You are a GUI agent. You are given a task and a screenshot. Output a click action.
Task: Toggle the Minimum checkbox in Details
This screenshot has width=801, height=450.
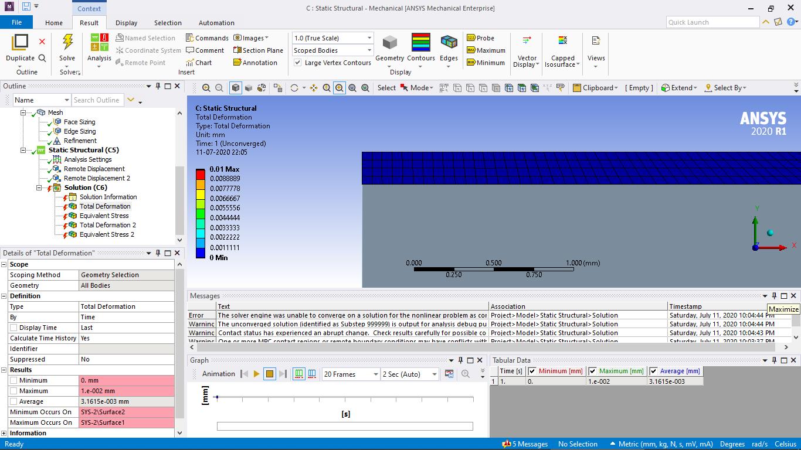point(13,380)
